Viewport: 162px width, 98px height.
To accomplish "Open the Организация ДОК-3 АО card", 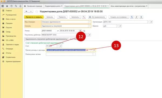I will (x=151, y=22).
